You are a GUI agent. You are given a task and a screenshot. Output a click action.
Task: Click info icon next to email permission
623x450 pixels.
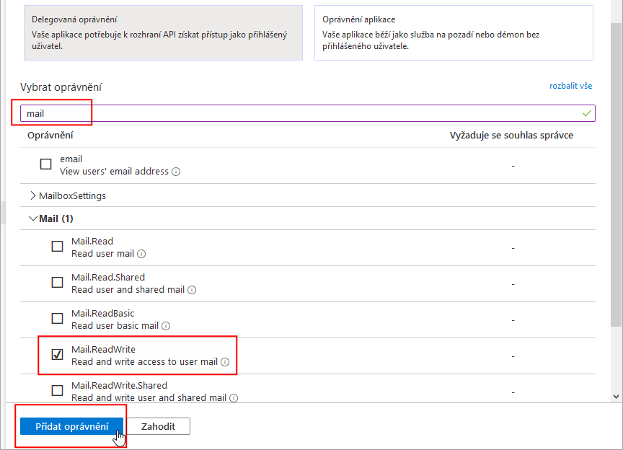pos(177,172)
